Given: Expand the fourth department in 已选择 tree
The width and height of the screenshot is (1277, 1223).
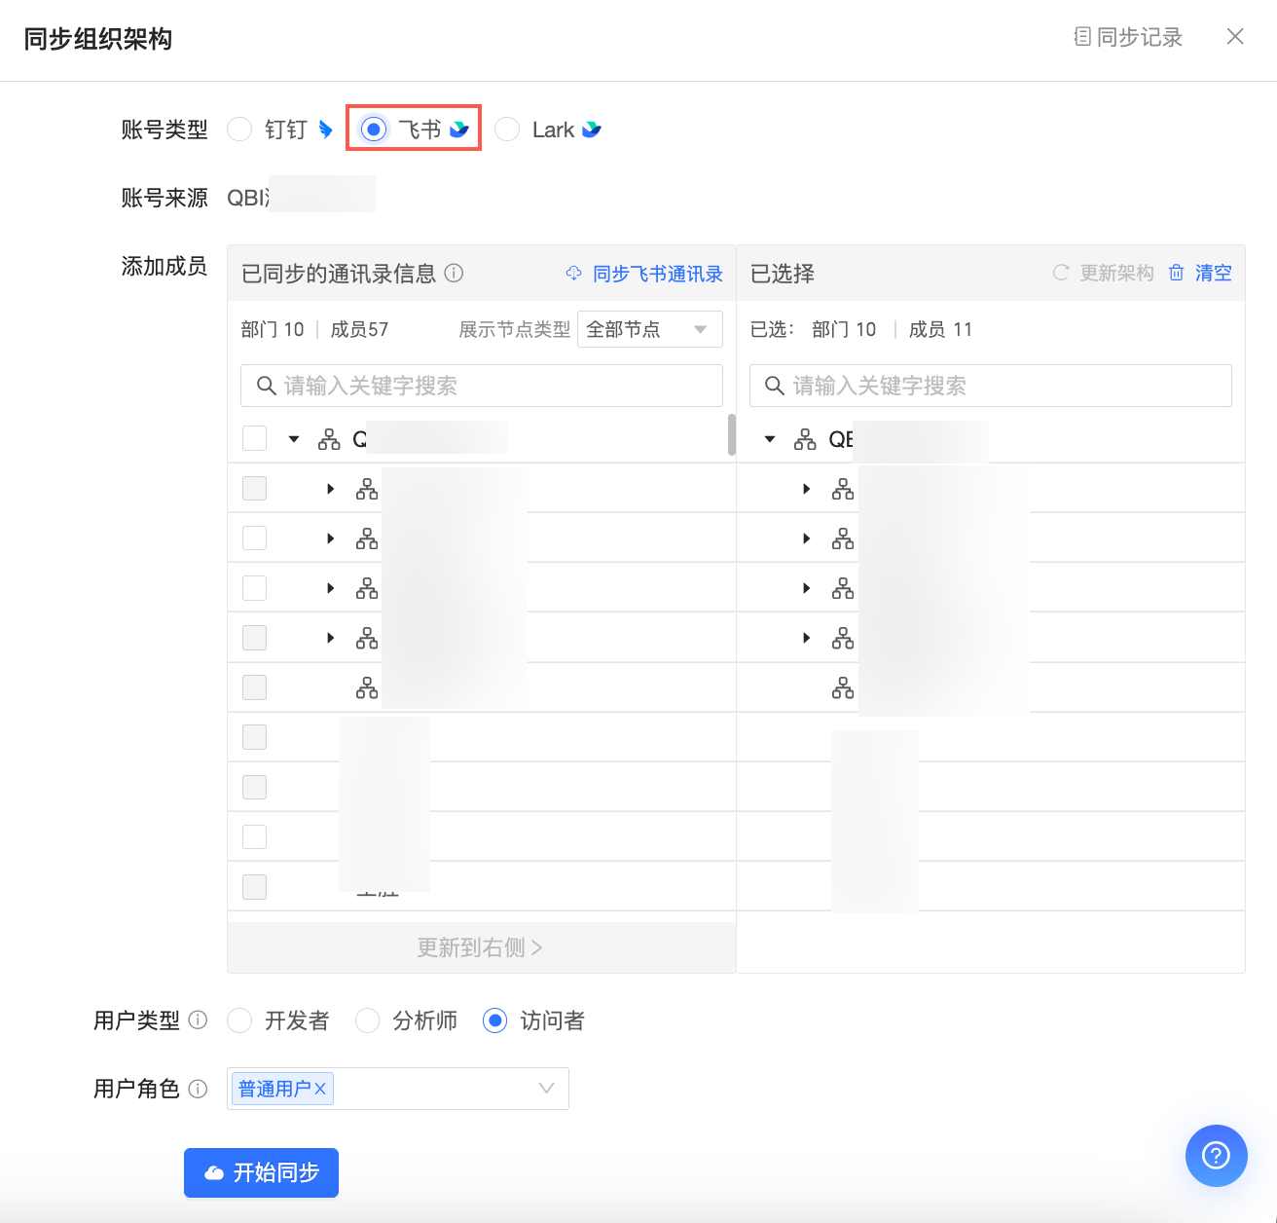Looking at the screenshot, I should point(807,638).
